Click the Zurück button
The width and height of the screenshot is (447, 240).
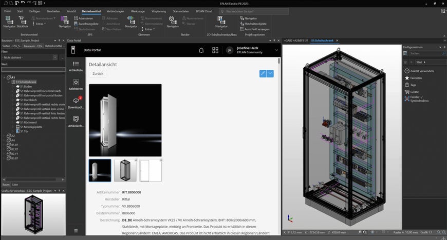(98, 74)
